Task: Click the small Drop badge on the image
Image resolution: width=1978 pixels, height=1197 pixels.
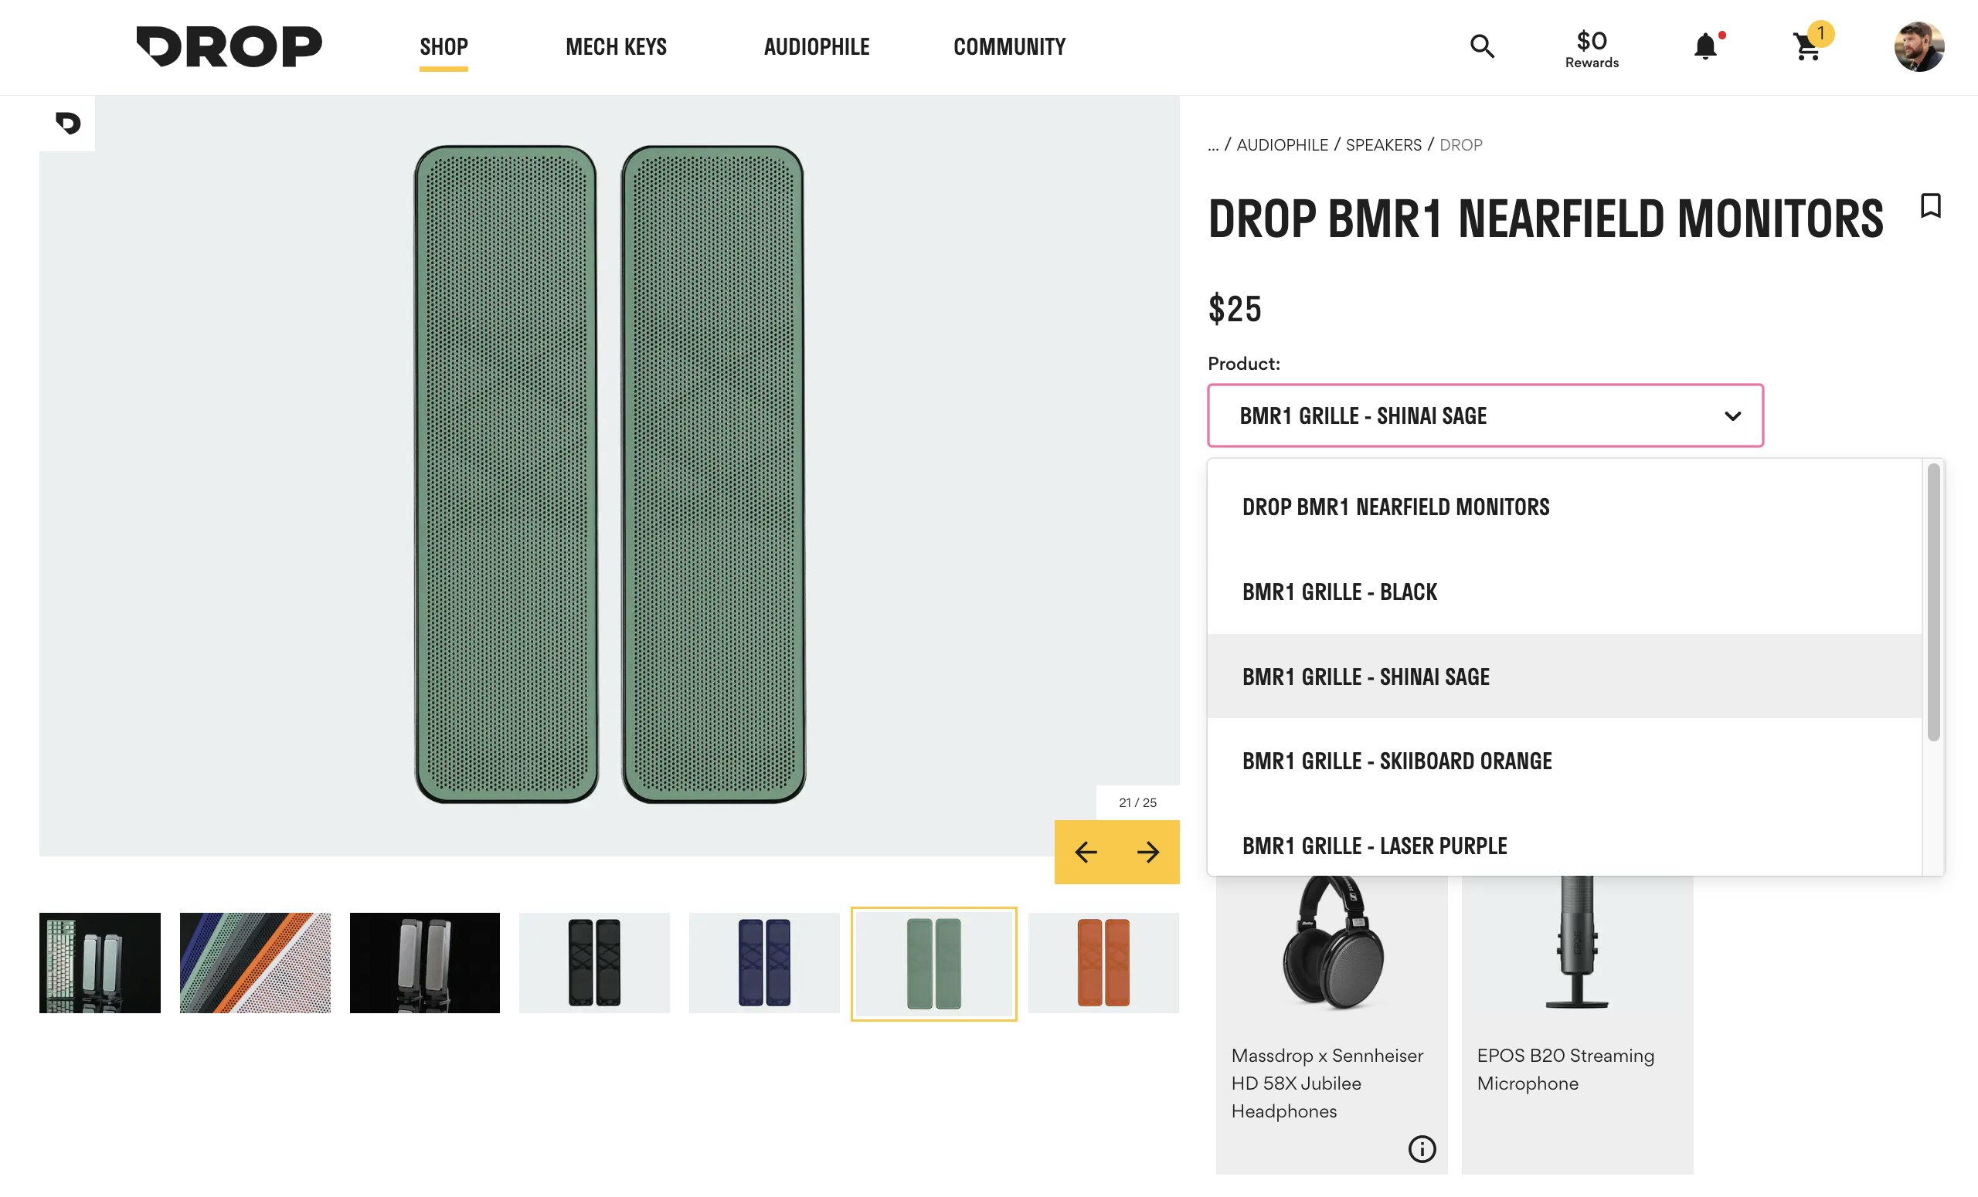Action: (67, 123)
